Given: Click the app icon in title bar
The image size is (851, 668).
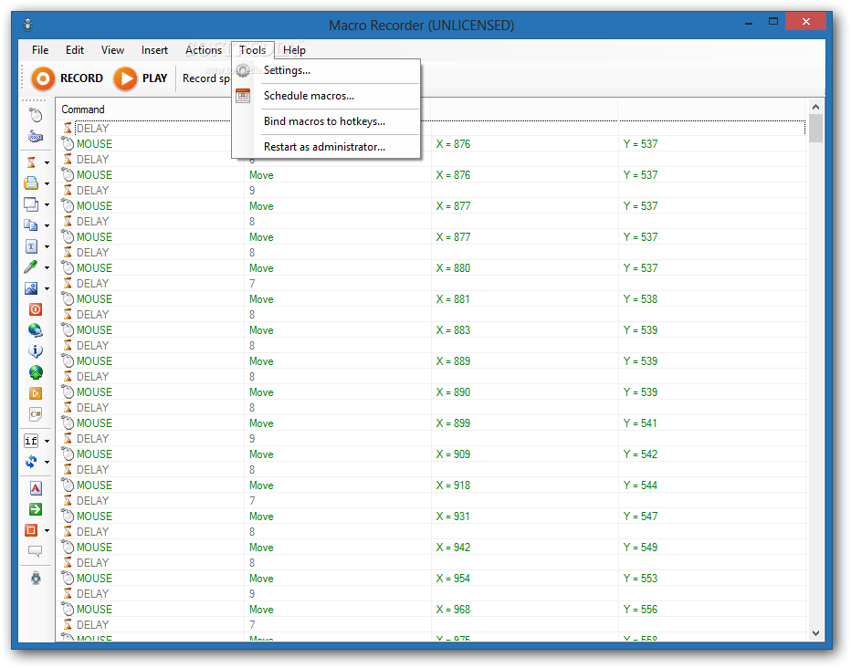Looking at the screenshot, I should (28, 25).
